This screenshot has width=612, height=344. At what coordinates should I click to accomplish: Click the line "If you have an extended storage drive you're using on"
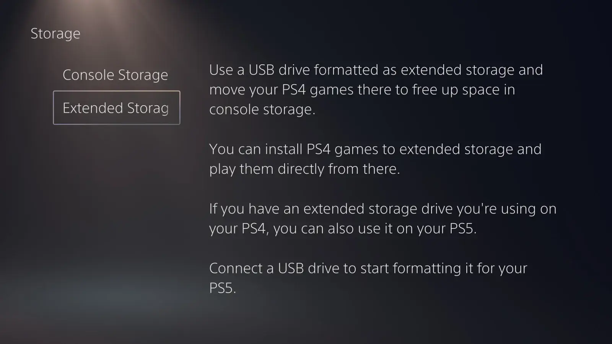point(382,209)
